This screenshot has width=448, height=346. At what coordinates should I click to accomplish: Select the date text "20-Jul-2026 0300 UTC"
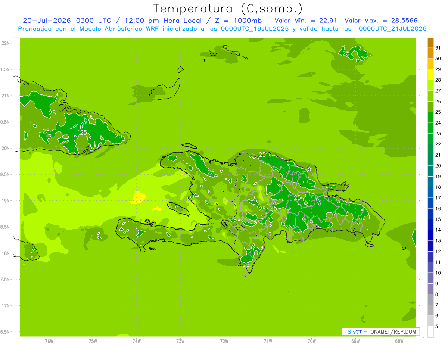click(67, 21)
